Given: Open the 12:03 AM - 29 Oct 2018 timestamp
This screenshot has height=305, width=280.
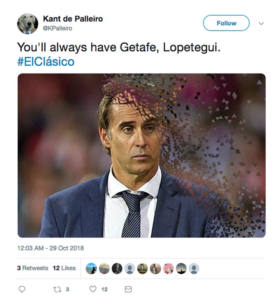Looking at the screenshot, I should pos(50,248).
